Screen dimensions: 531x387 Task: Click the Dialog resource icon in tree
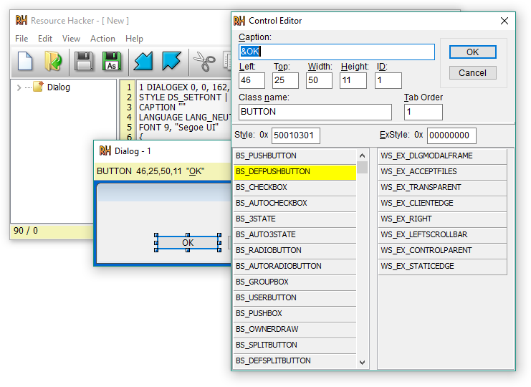coord(39,87)
